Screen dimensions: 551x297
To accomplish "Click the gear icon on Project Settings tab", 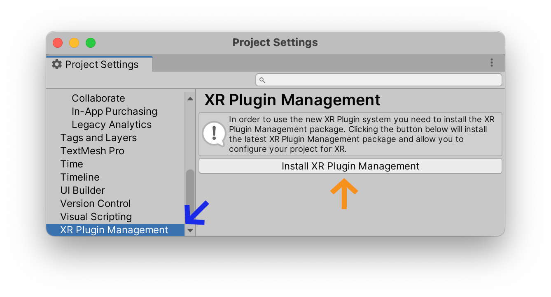I will pyautogui.click(x=57, y=64).
